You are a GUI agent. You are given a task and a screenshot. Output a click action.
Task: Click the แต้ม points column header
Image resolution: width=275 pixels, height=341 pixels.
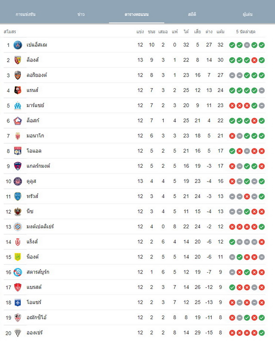point(220,32)
